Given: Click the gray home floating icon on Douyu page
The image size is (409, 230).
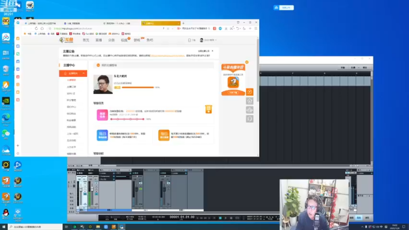Looking at the screenshot, I should [249, 101].
